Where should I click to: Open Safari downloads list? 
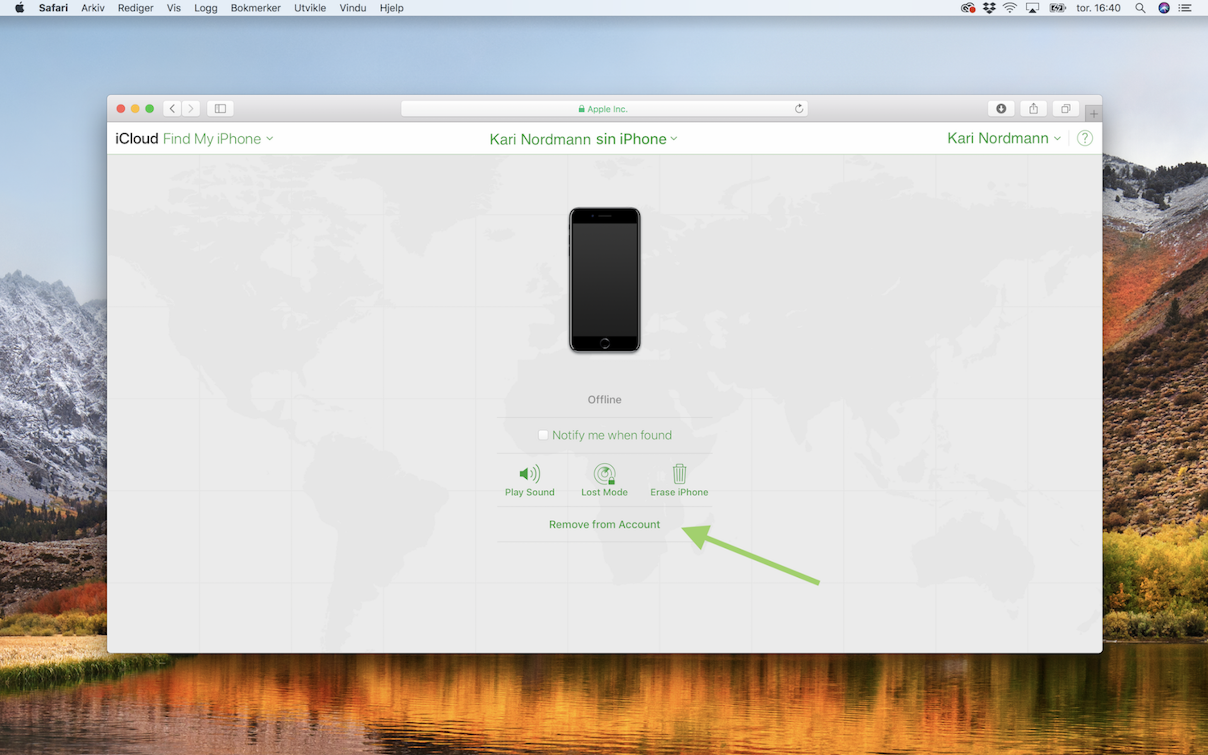point(1001,108)
